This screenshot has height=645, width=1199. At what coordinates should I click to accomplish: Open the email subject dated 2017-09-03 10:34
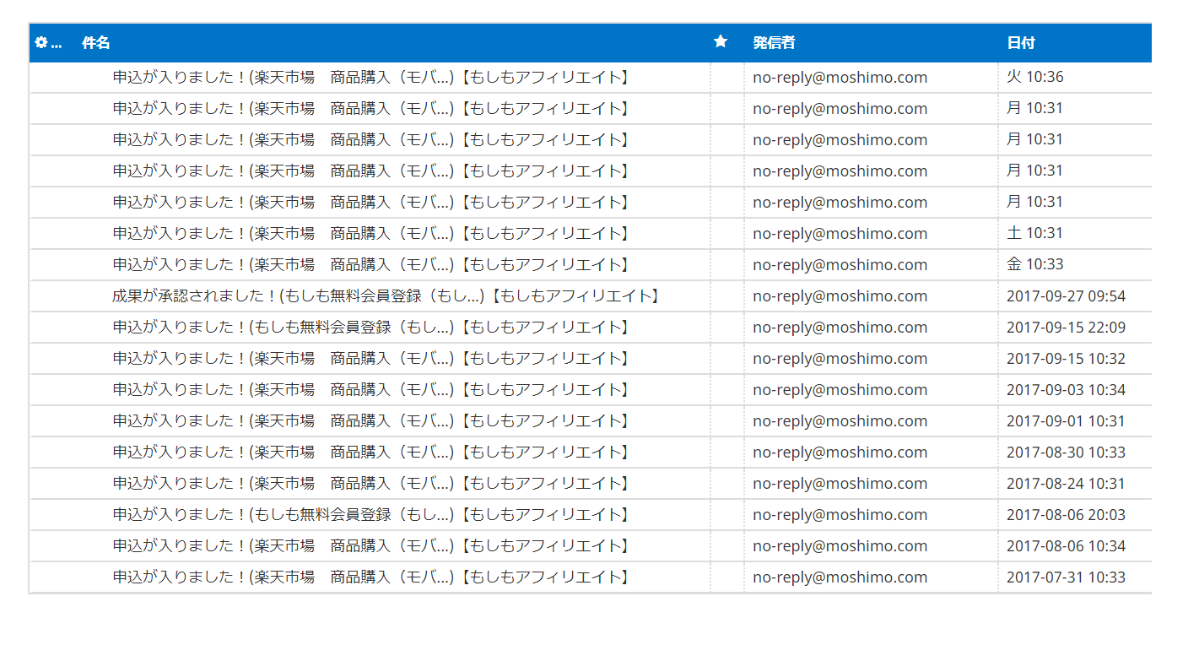tap(371, 390)
